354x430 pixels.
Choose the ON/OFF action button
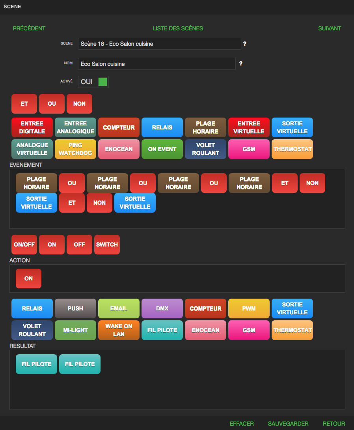[24, 245]
